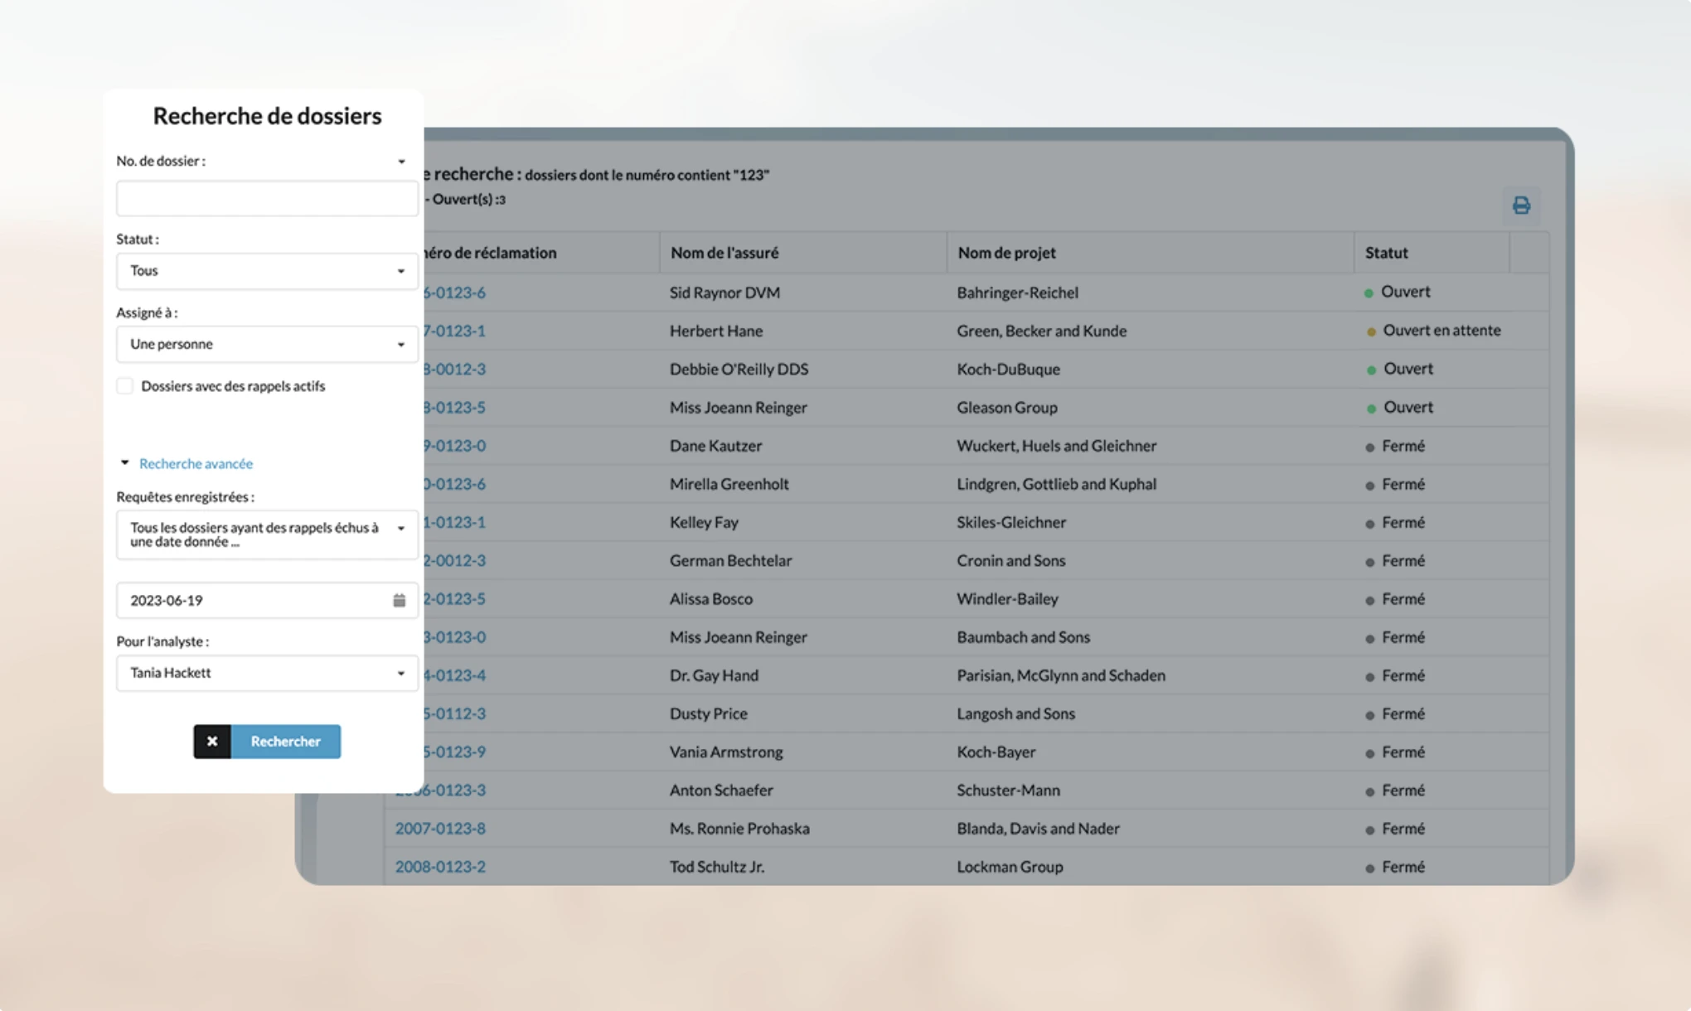The height and width of the screenshot is (1011, 1691).
Task: Click the arrow beside No. de dossier
Action: (401, 162)
